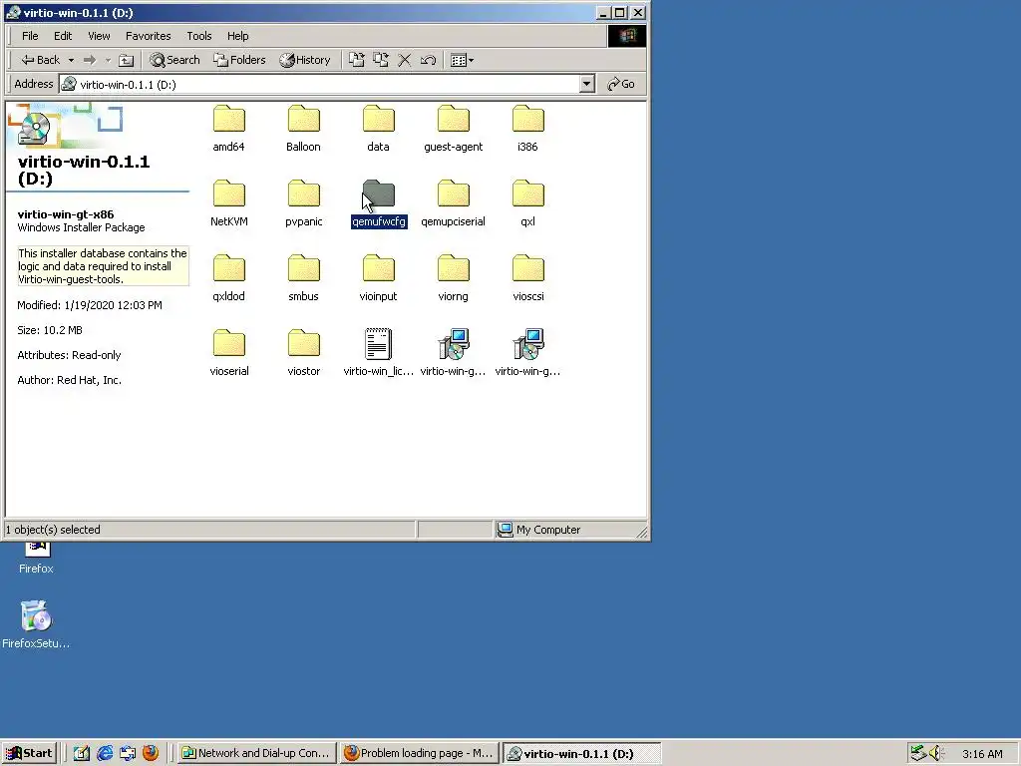Launch Internet Explorer from Quick Launch
The image size is (1021, 766).
point(105,753)
